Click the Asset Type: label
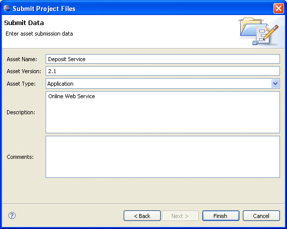Viewport: 287px width, 229px height. click(x=21, y=84)
